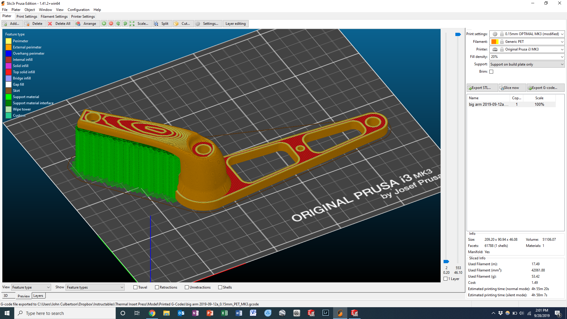Open OneNote from the taskbar
Image resolution: width=567 pixels, height=319 pixels.
click(x=195, y=313)
